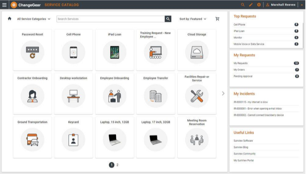Viewport: 306px width, 174px height.
Task: Select the Cloud Storage service icon
Action: [x=197, y=52]
